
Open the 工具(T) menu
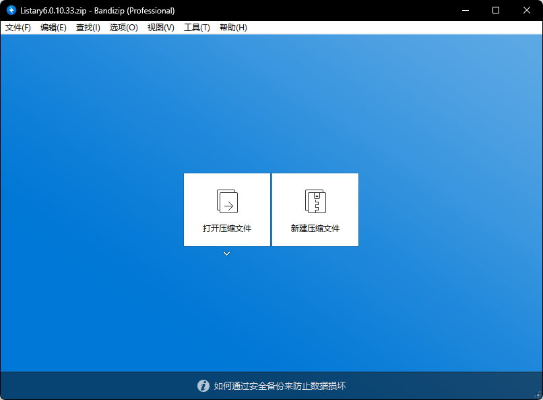click(x=197, y=28)
